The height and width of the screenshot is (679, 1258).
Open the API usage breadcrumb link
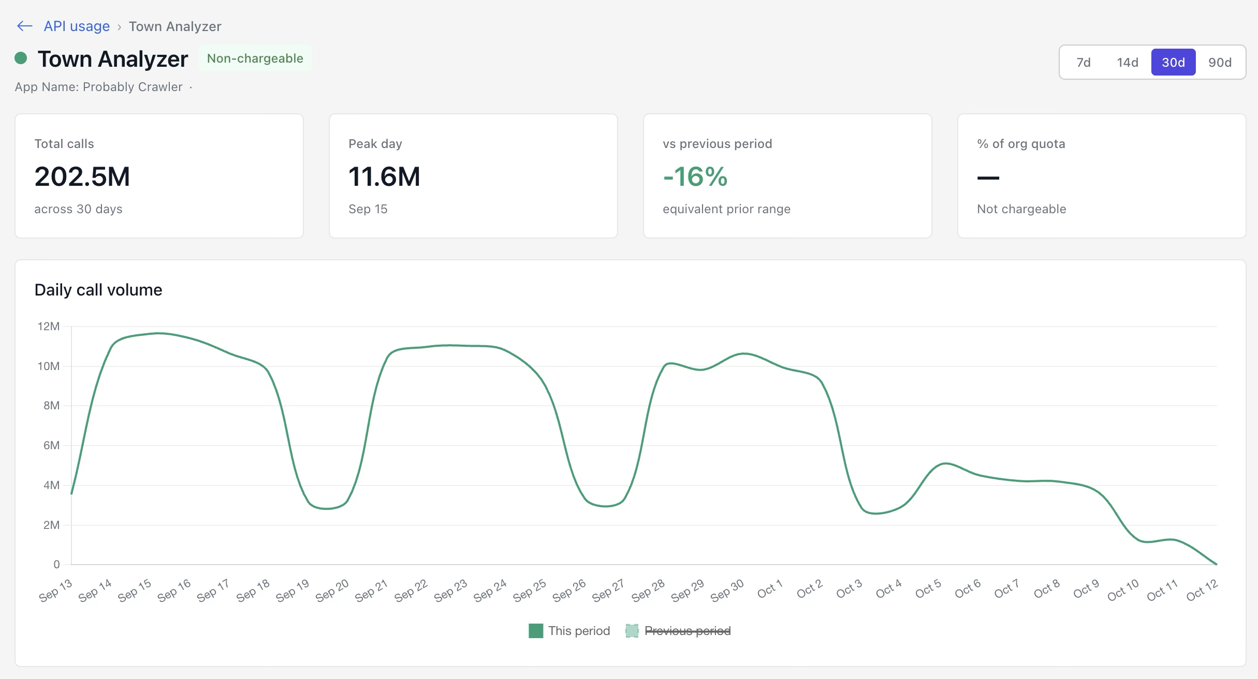pyautogui.click(x=77, y=26)
